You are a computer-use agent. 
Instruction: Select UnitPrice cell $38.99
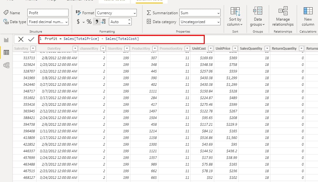click(226, 158)
